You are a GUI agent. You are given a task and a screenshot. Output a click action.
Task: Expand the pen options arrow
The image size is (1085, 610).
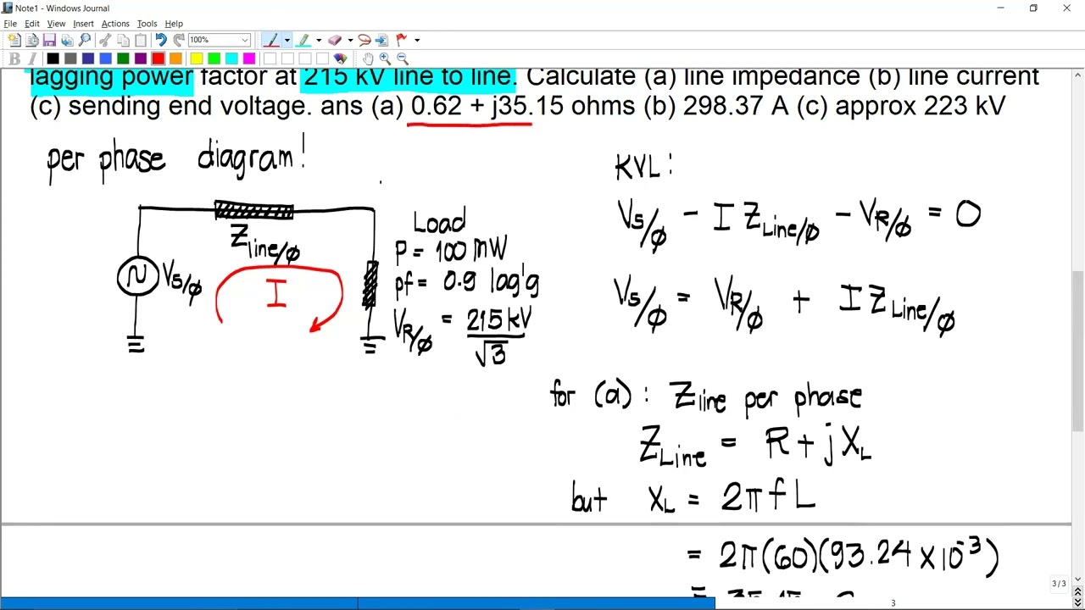pos(287,40)
